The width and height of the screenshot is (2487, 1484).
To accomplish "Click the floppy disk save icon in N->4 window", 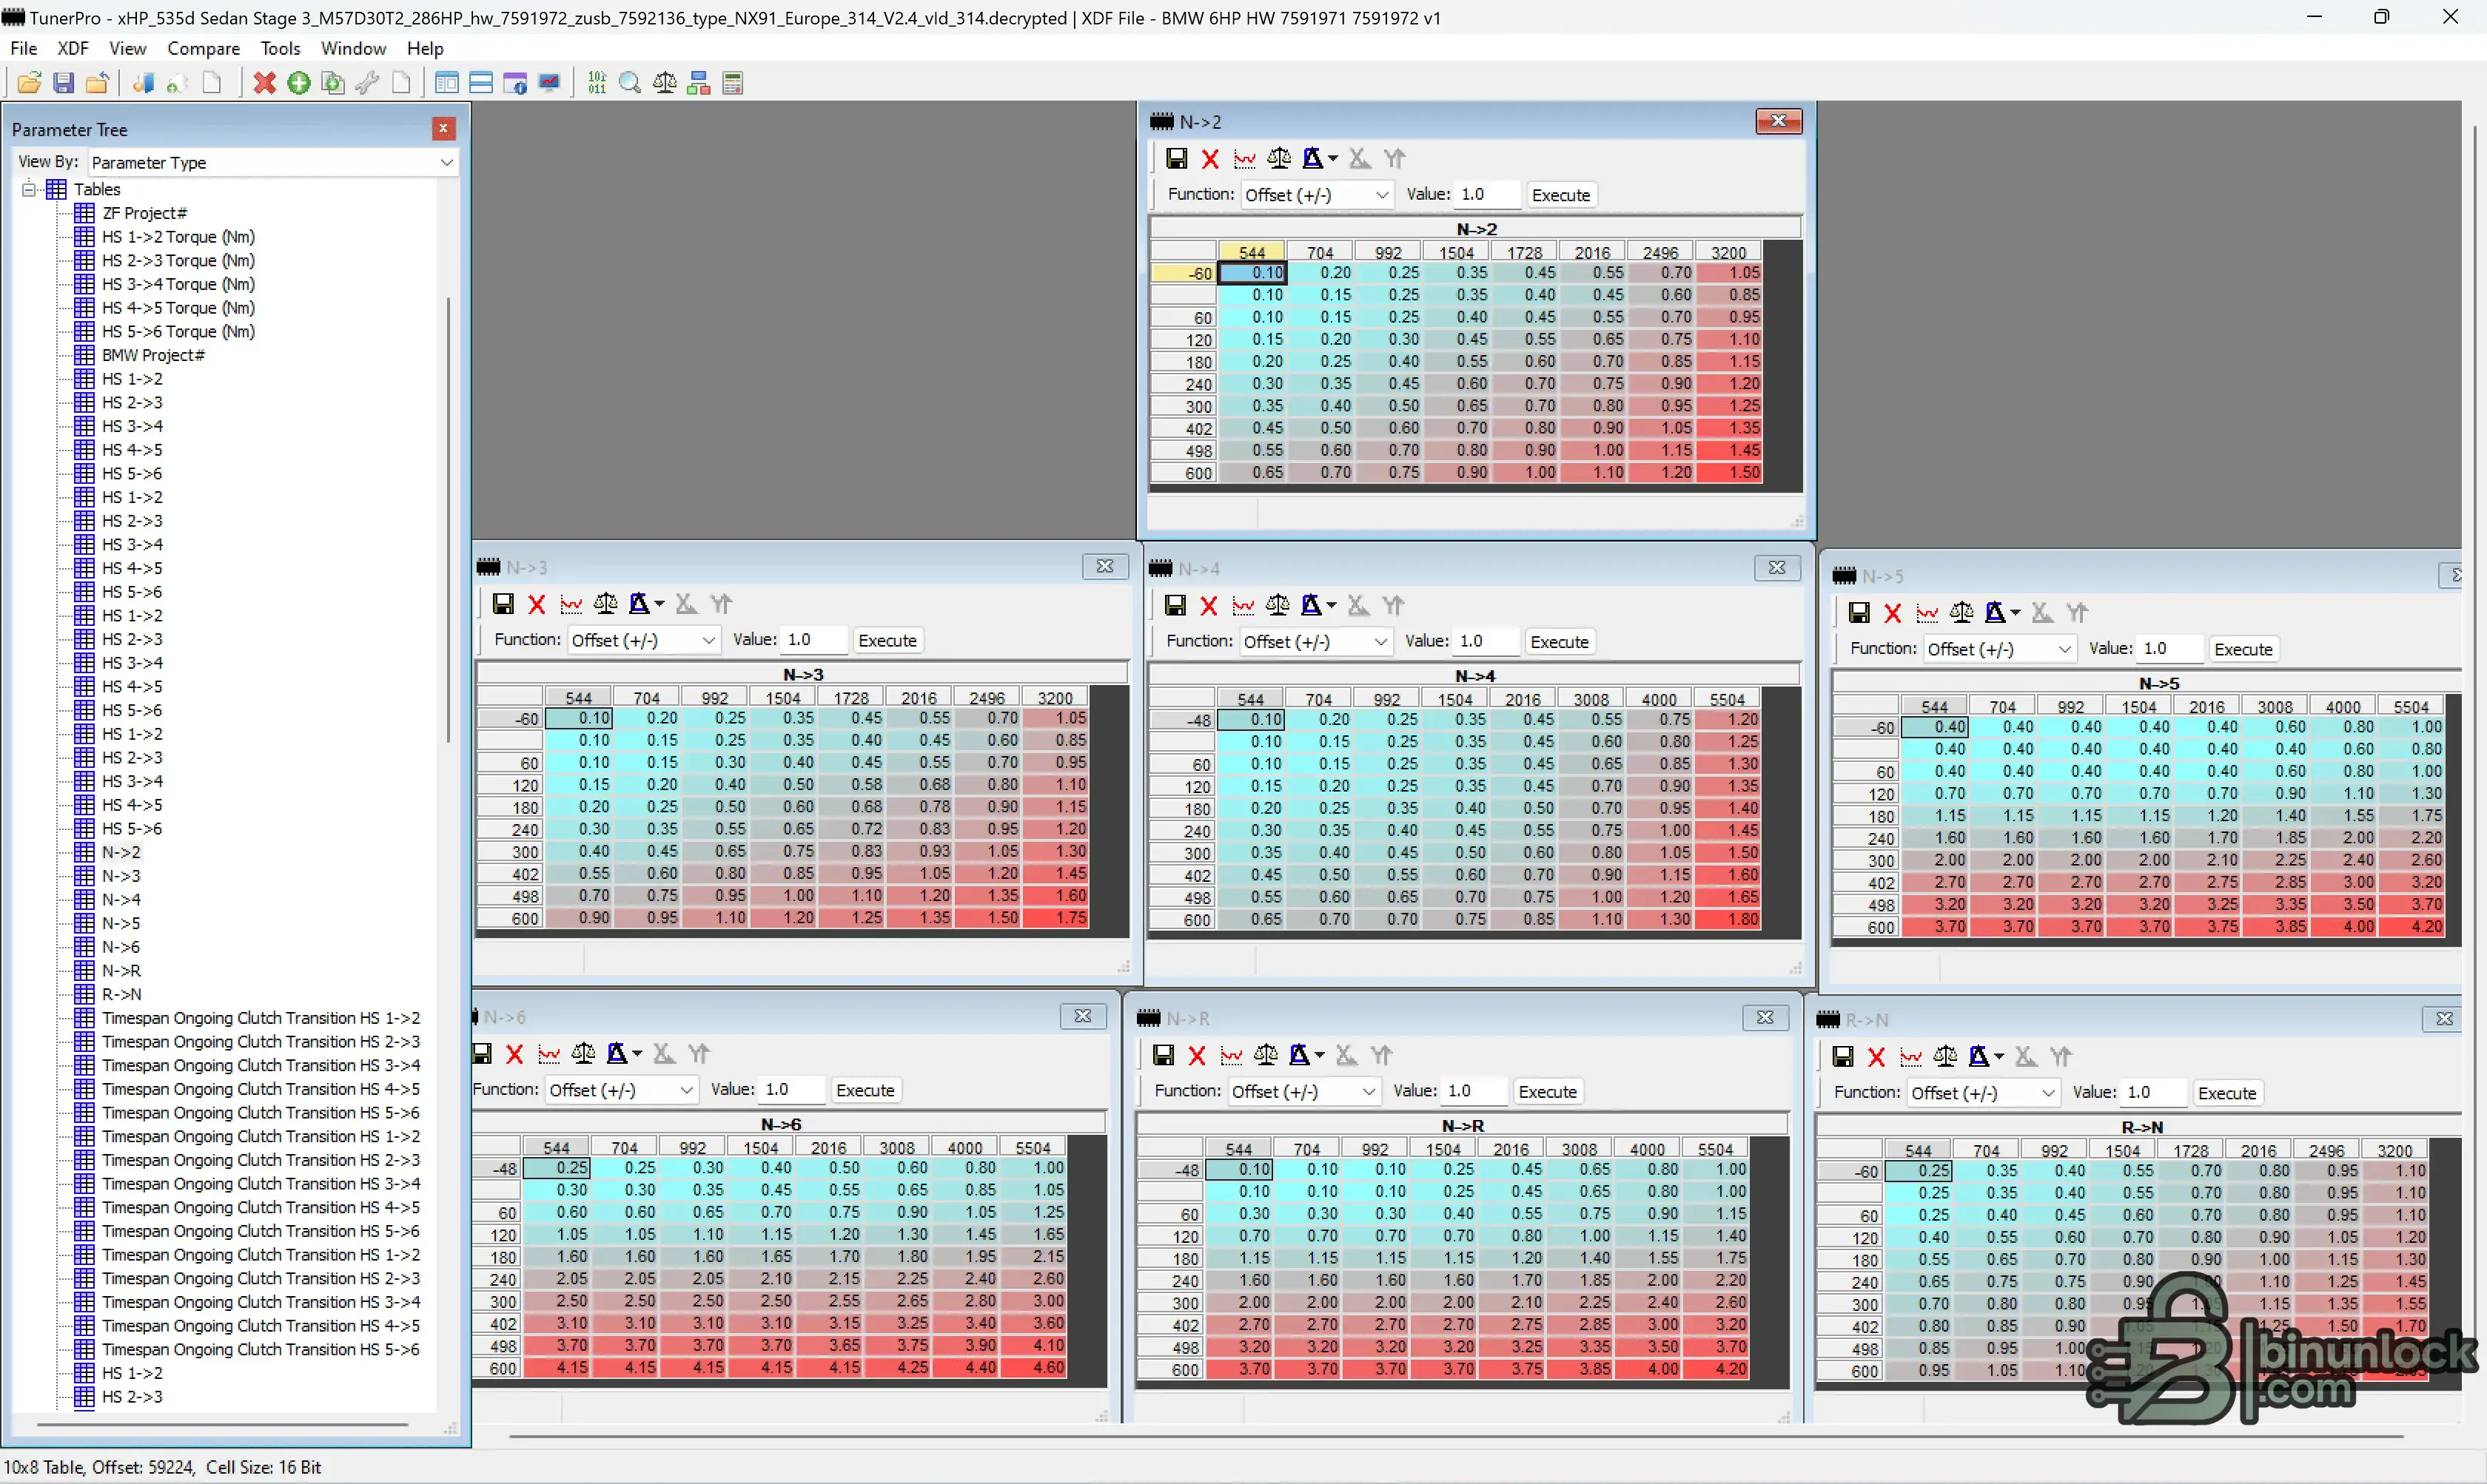I will pos(1175,605).
